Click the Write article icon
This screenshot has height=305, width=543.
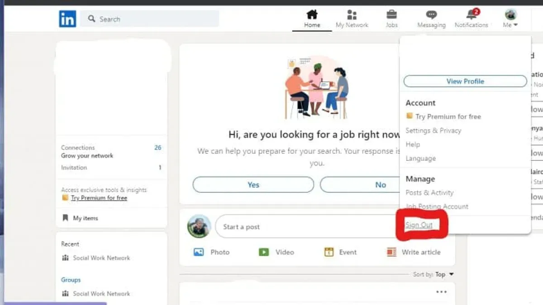(391, 252)
